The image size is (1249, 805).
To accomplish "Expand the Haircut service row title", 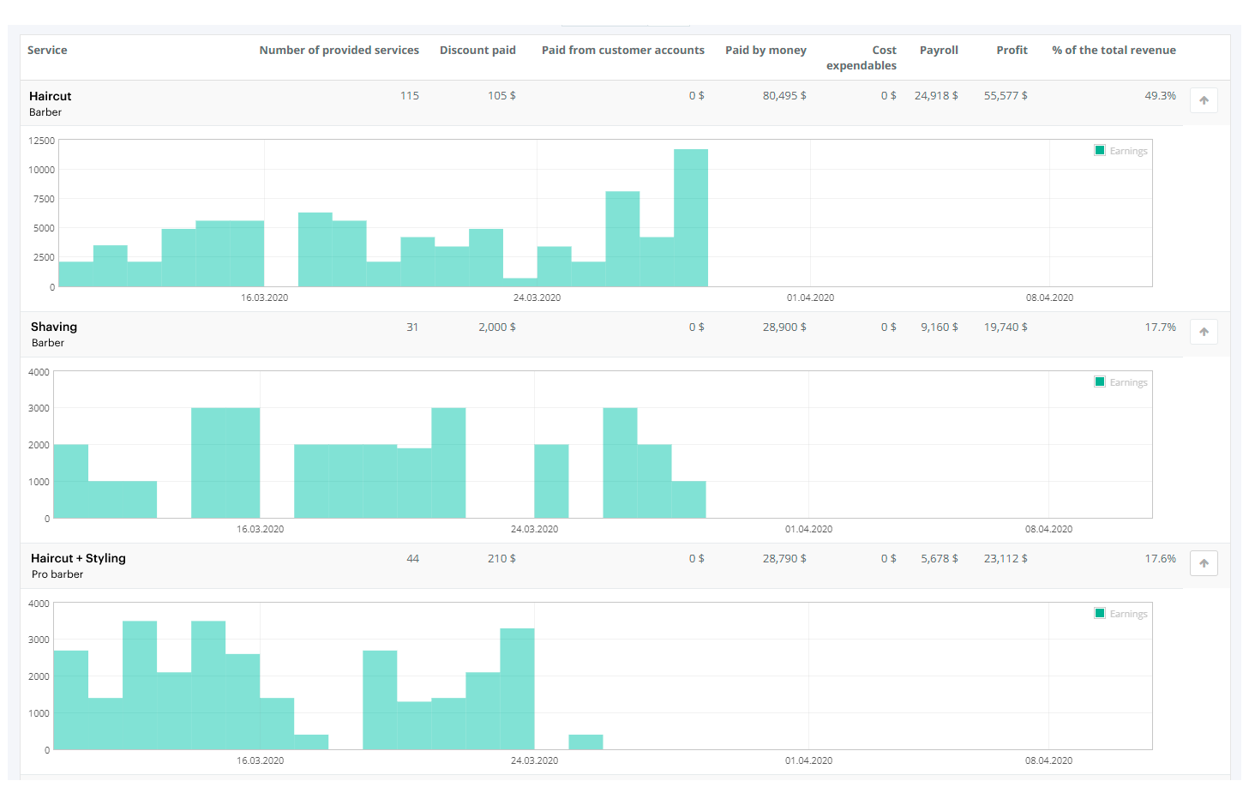I will [x=50, y=96].
